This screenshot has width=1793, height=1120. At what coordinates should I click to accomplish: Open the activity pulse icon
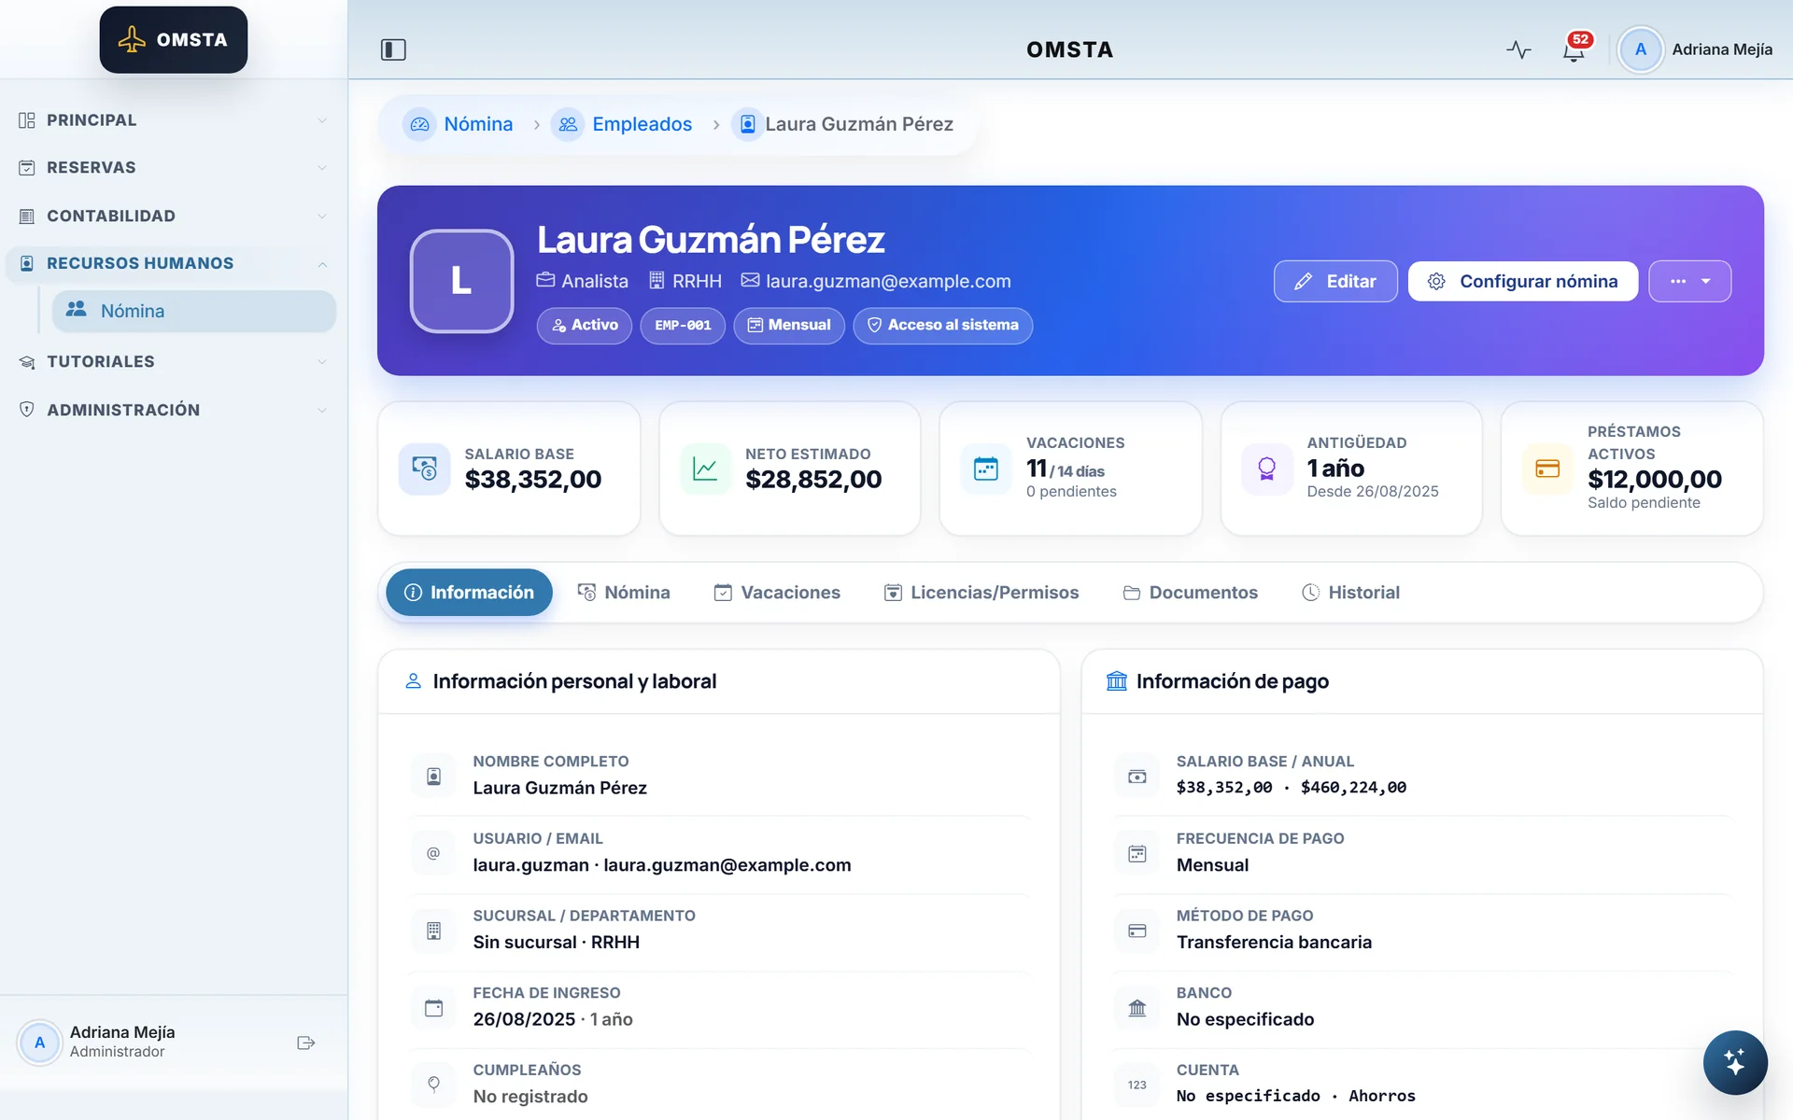click(1518, 49)
